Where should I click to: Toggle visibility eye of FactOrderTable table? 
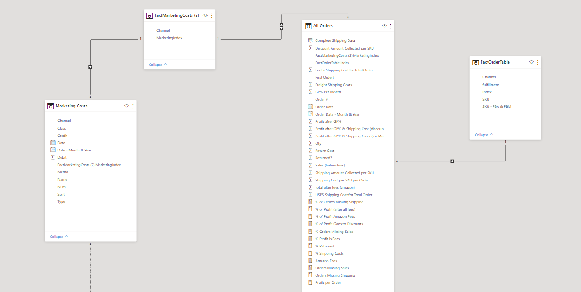coord(531,62)
